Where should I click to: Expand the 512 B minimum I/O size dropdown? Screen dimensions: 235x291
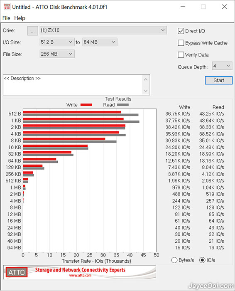point(57,42)
